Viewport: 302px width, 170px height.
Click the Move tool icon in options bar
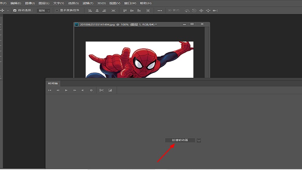tap(2, 11)
